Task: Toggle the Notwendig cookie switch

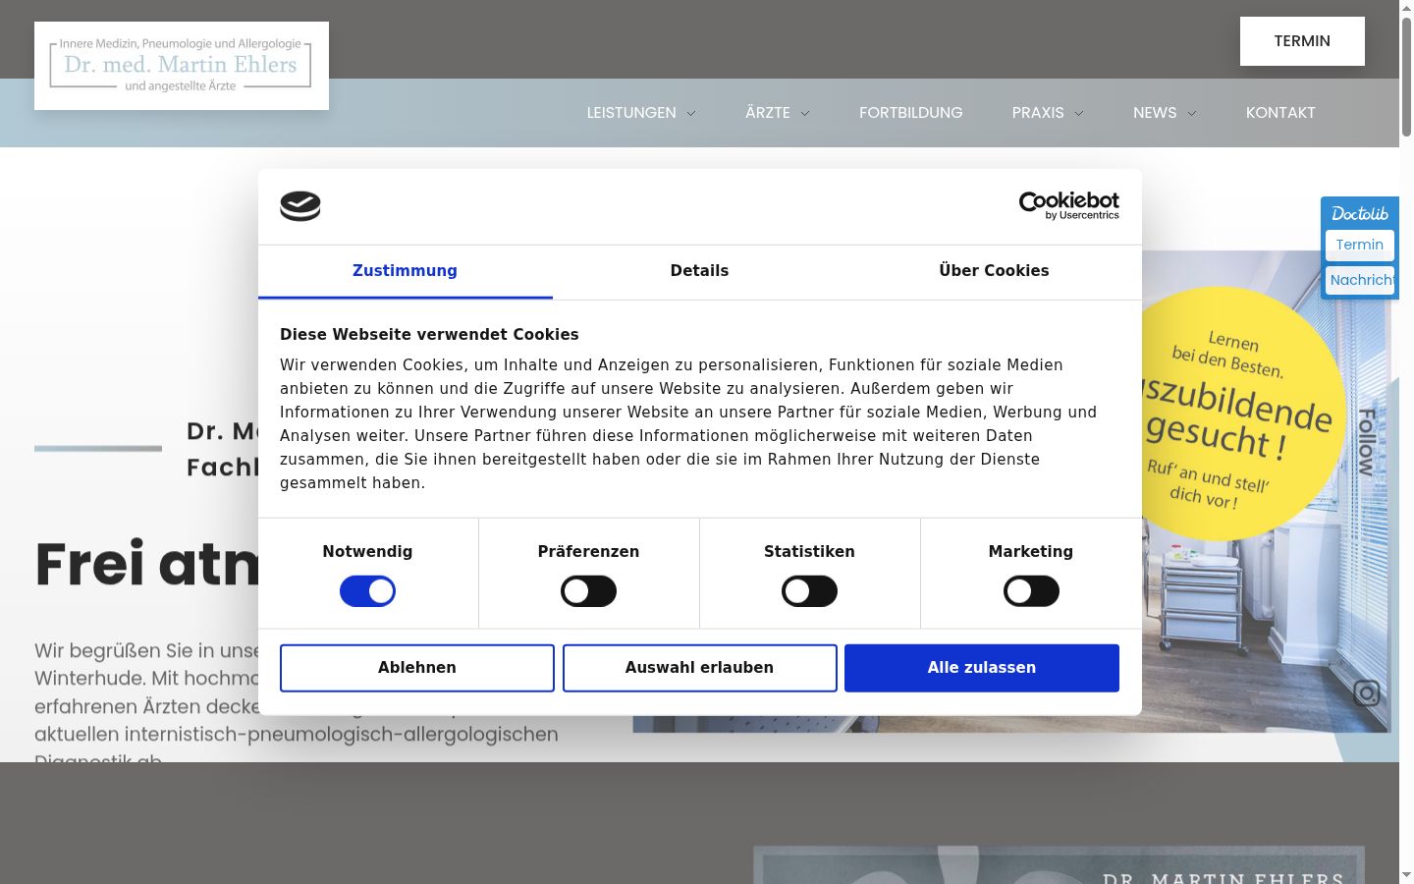Action: tap(367, 591)
